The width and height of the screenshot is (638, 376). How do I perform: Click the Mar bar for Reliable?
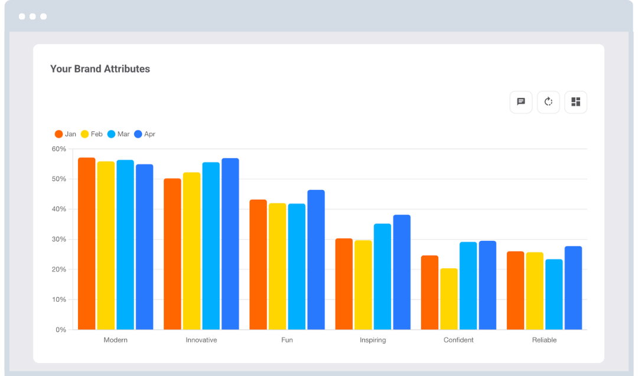tap(554, 295)
